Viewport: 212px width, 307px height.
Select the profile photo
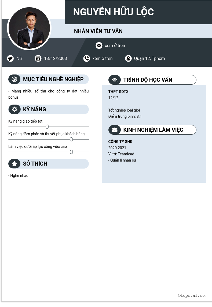29,28
